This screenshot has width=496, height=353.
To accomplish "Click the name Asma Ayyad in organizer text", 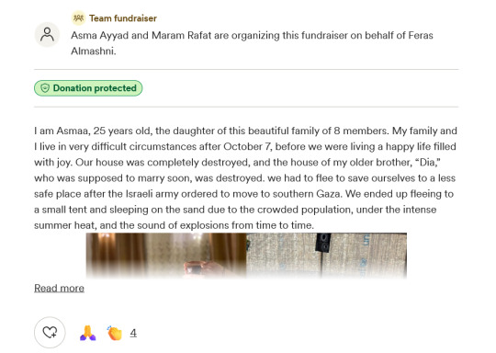I will (x=100, y=35).
